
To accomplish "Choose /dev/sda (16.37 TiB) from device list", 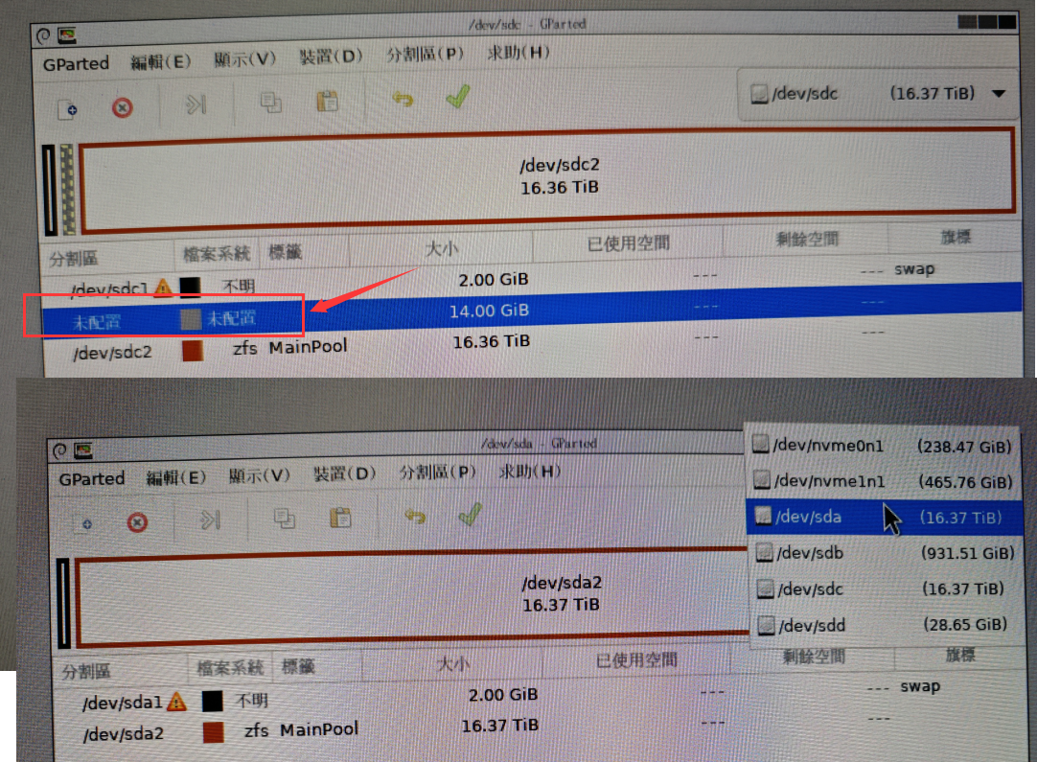I will 884,517.
